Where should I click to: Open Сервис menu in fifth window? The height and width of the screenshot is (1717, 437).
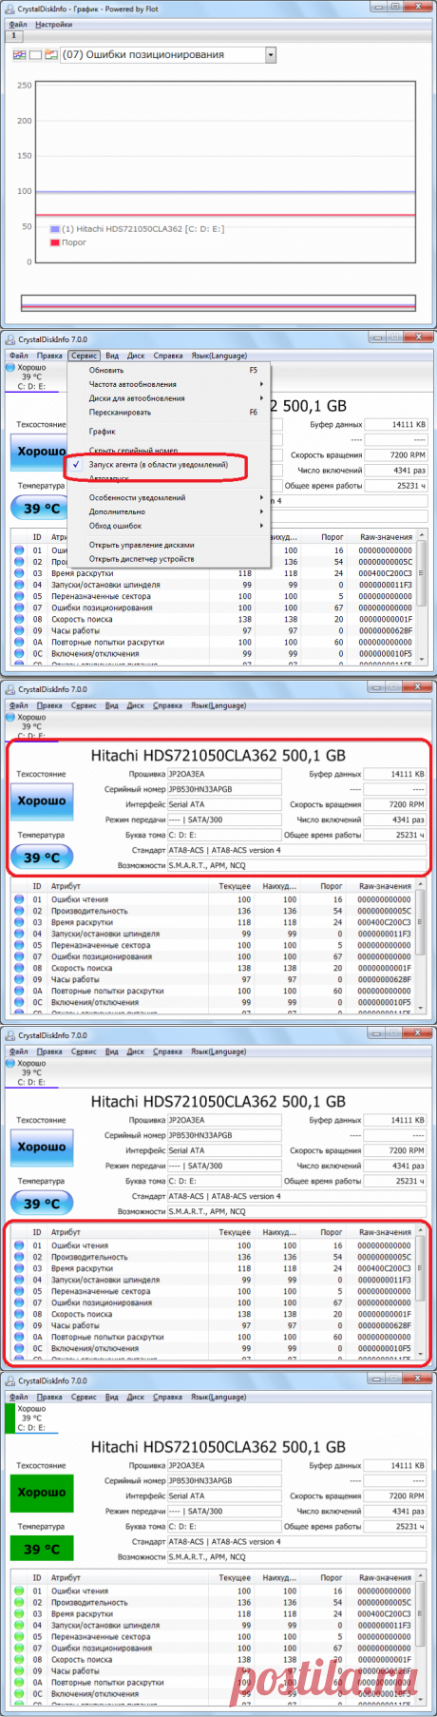[84, 1397]
